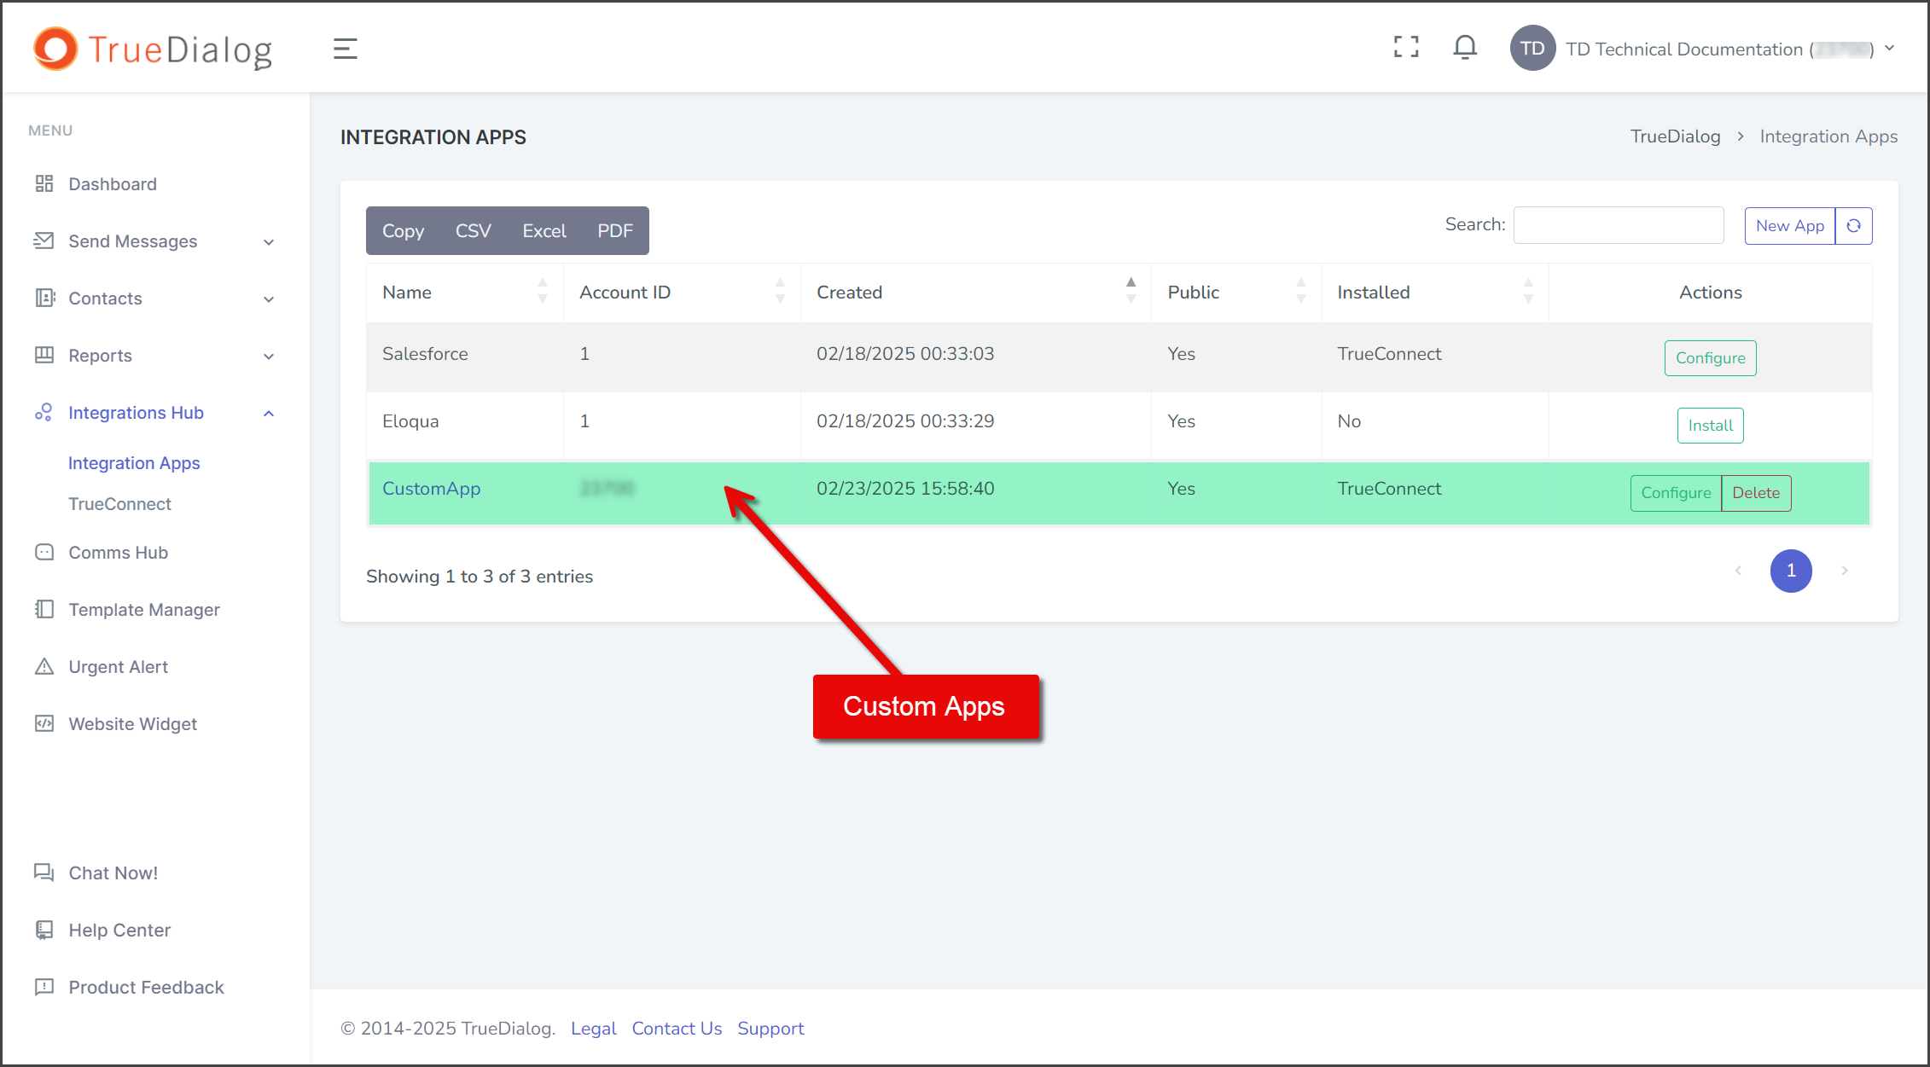Select Integration Apps submenu item
The width and height of the screenshot is (1930, 1067).
click(x=134, y=463)
